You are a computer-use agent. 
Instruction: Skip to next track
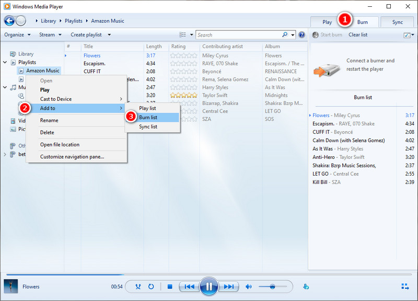coord(229,286)
